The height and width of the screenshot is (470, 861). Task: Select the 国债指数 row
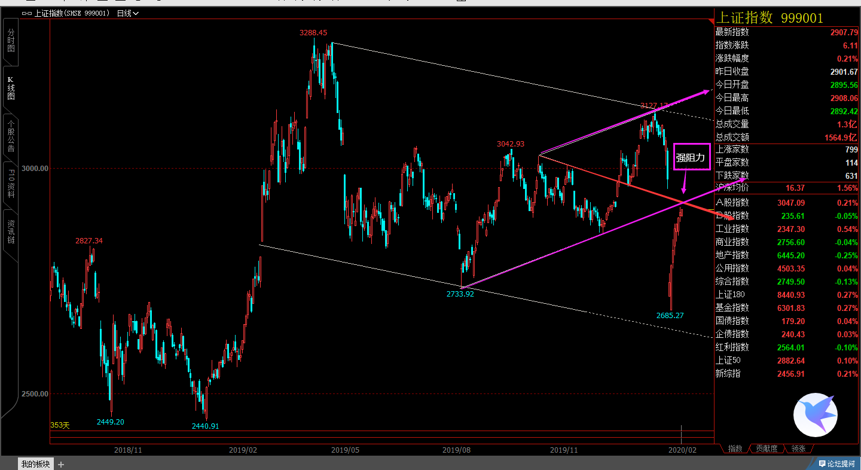click(x=787, y=321)
